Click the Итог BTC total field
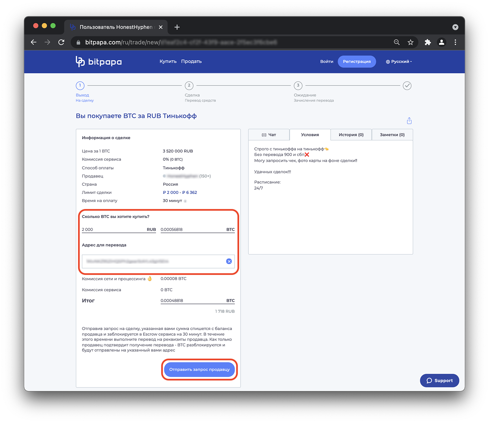 (x=198, y=300)
